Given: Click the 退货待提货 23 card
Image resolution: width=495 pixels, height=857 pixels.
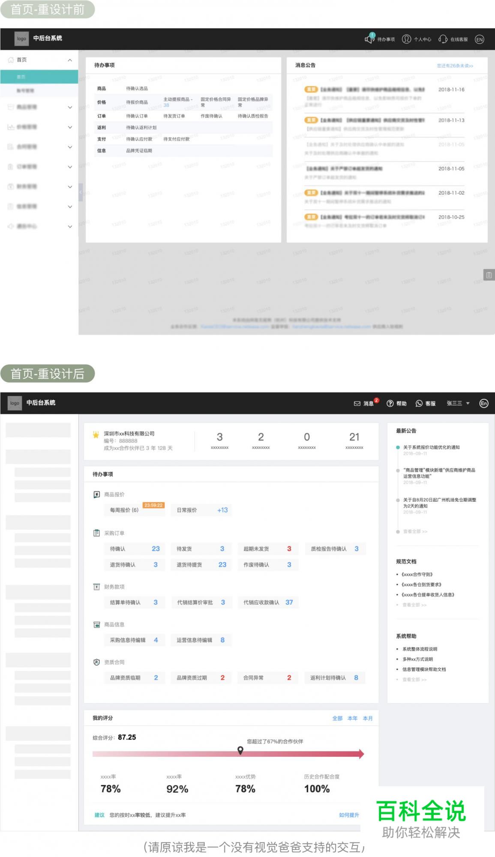Looking at the screenshot, I should click(x=201, y=565).
